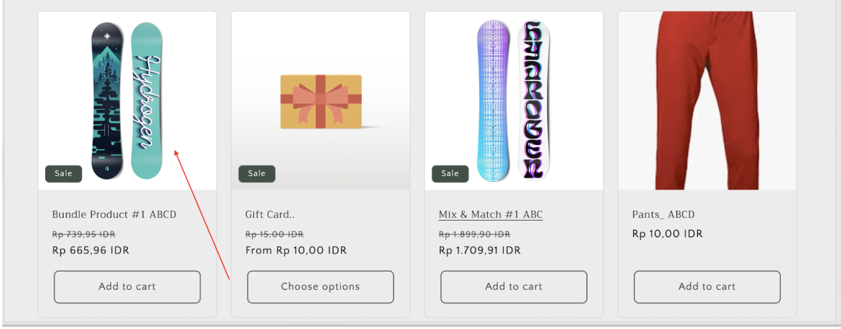Click the gift box with bow image

tap(321, 102)
